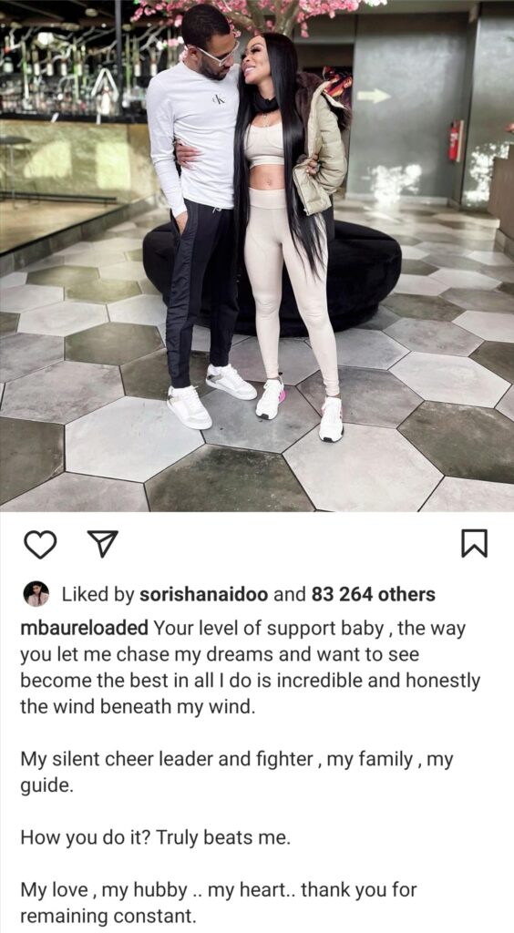
Task: Tap 'How you do it? Truly beats me.' line
Action: (x=156, y=838)
